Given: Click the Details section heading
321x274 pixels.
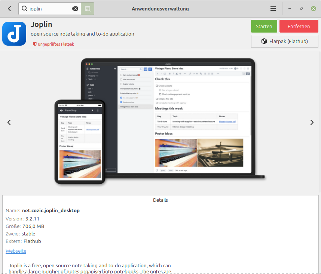Looking at the screenshot, I should (160, 200).
